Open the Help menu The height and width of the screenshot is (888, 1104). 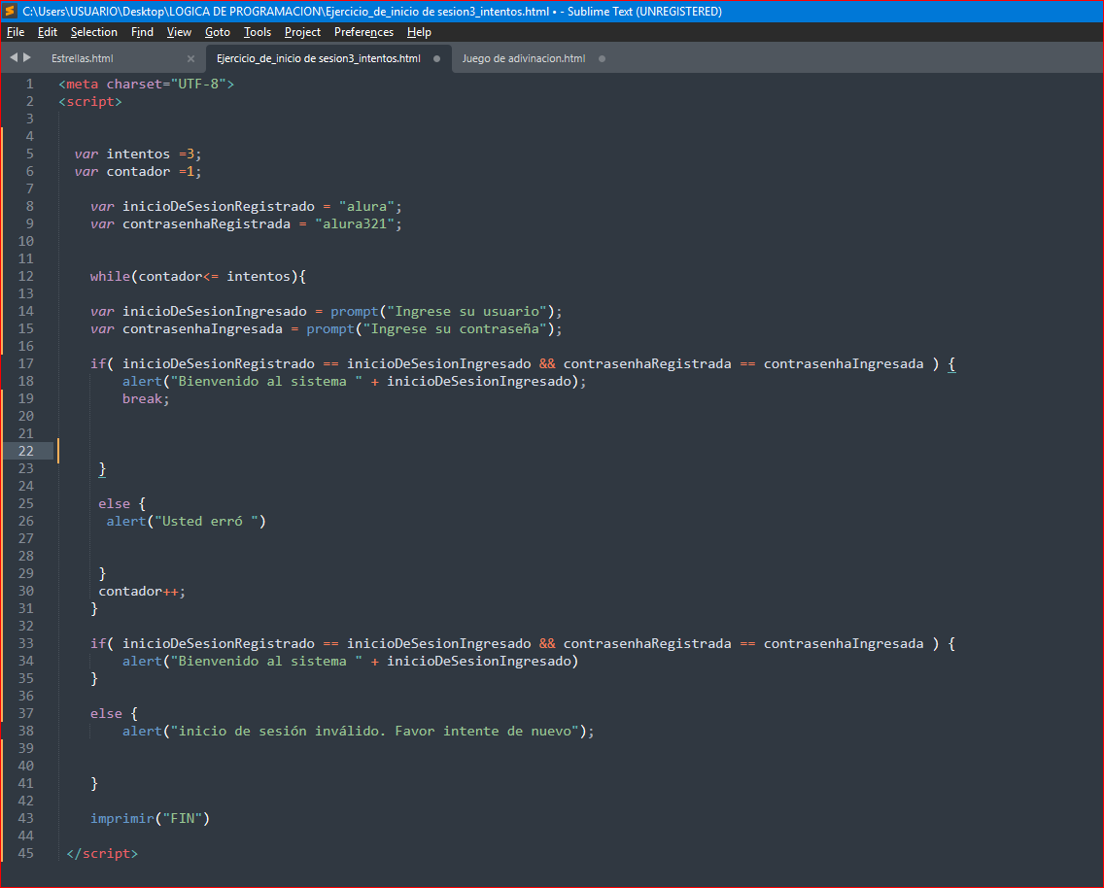(x=419, y=32)
